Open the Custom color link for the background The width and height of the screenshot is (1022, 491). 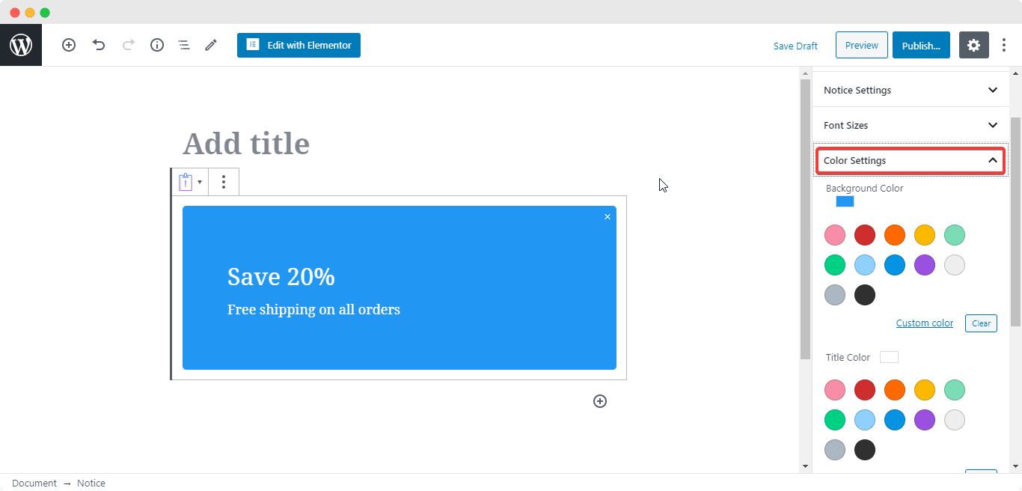(x=925, y=323)
